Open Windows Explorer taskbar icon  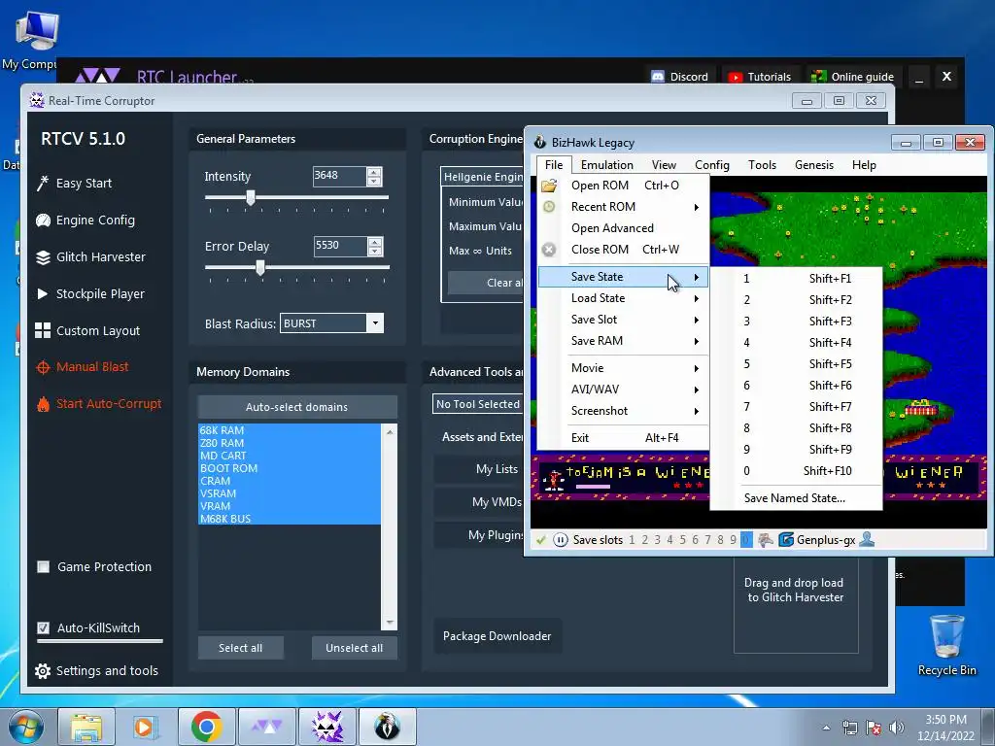[x=86, y=727]
